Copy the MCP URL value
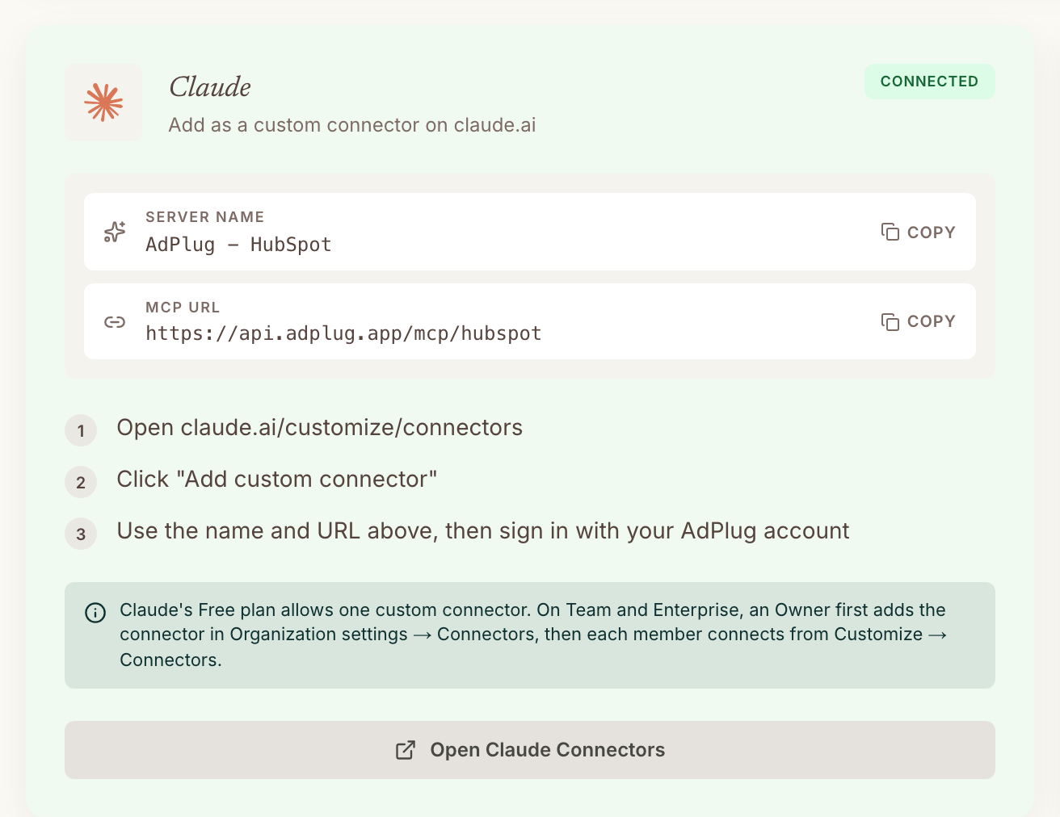Viewport: 1060px width, 817px height. coord(919,321)
